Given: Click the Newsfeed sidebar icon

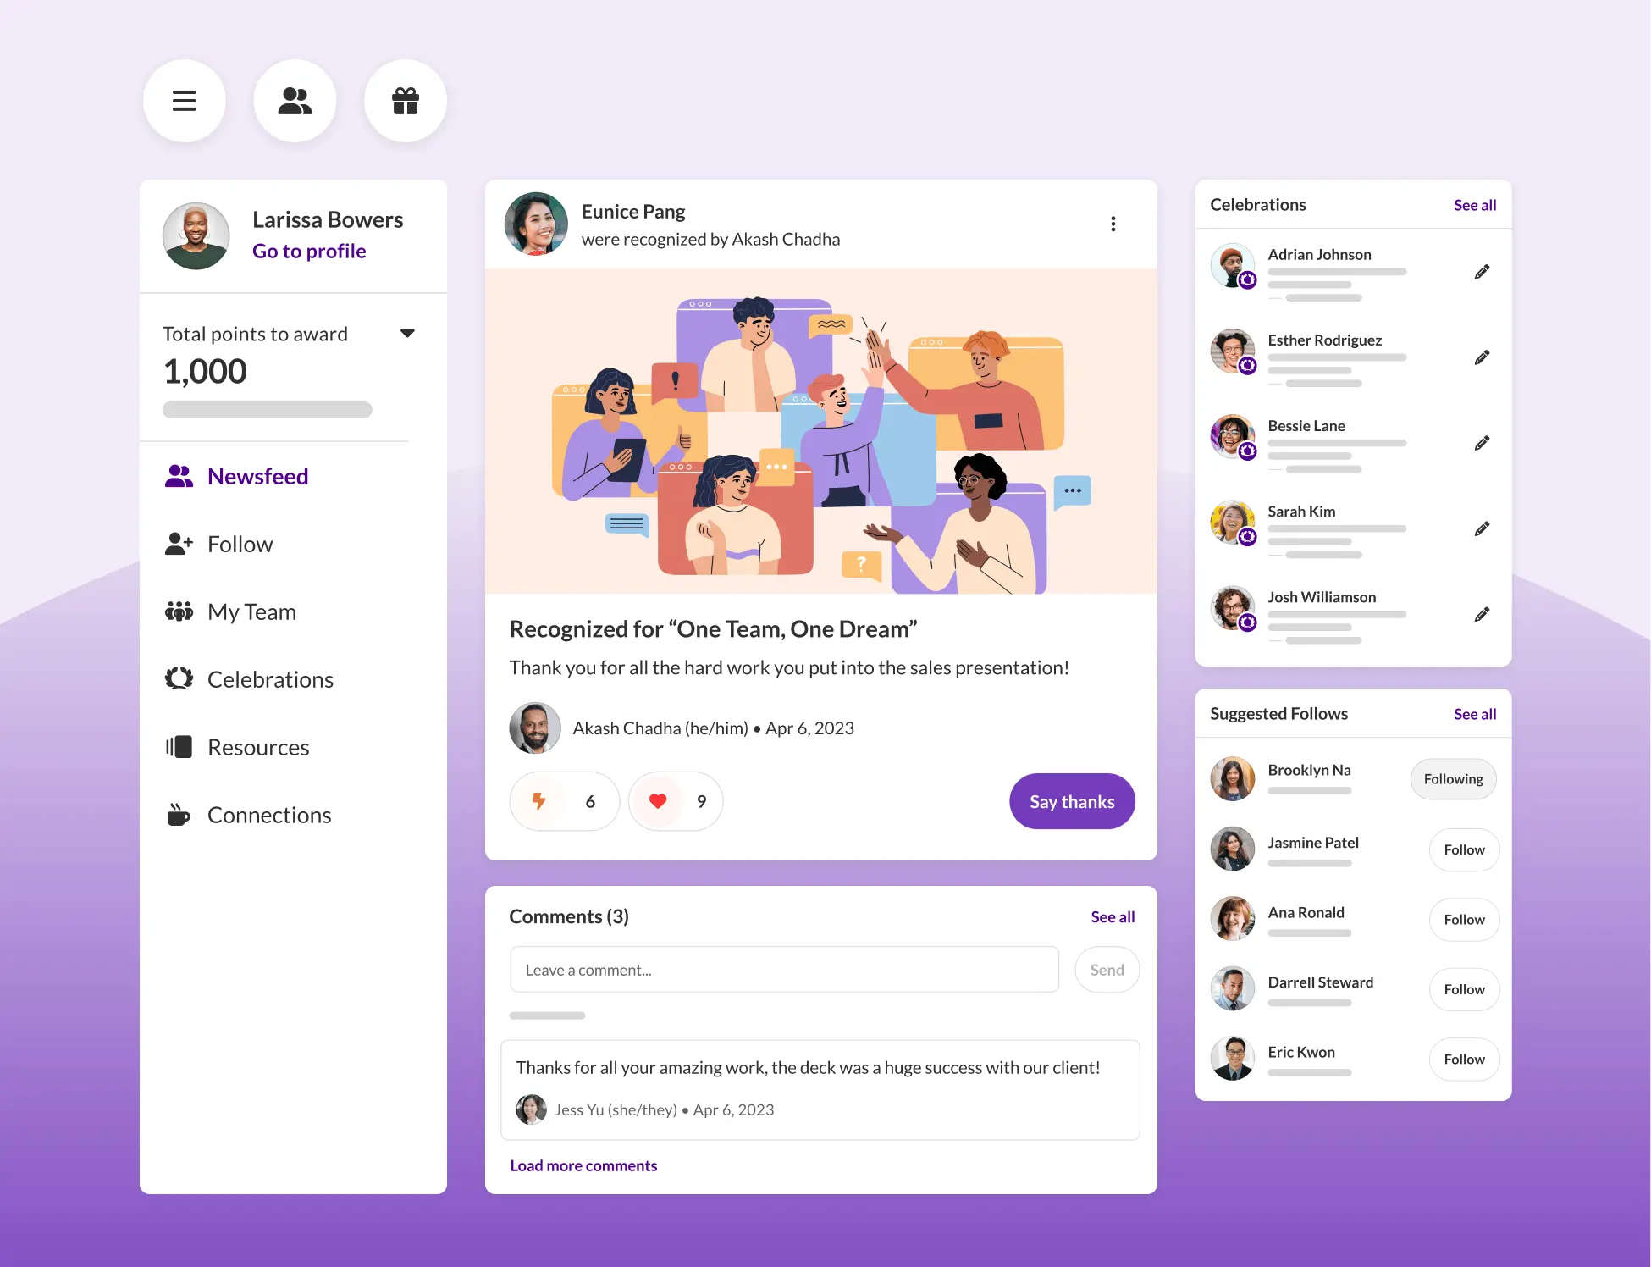Looking at the screenshot, I should 179,475.
